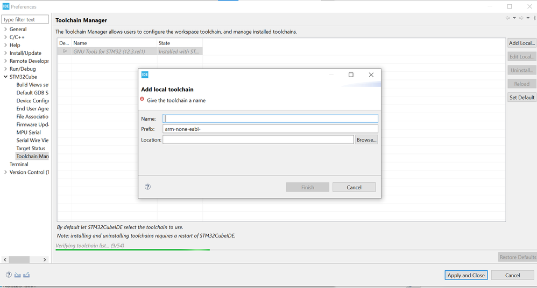Click the Finish button in dialog

[308, 187]
